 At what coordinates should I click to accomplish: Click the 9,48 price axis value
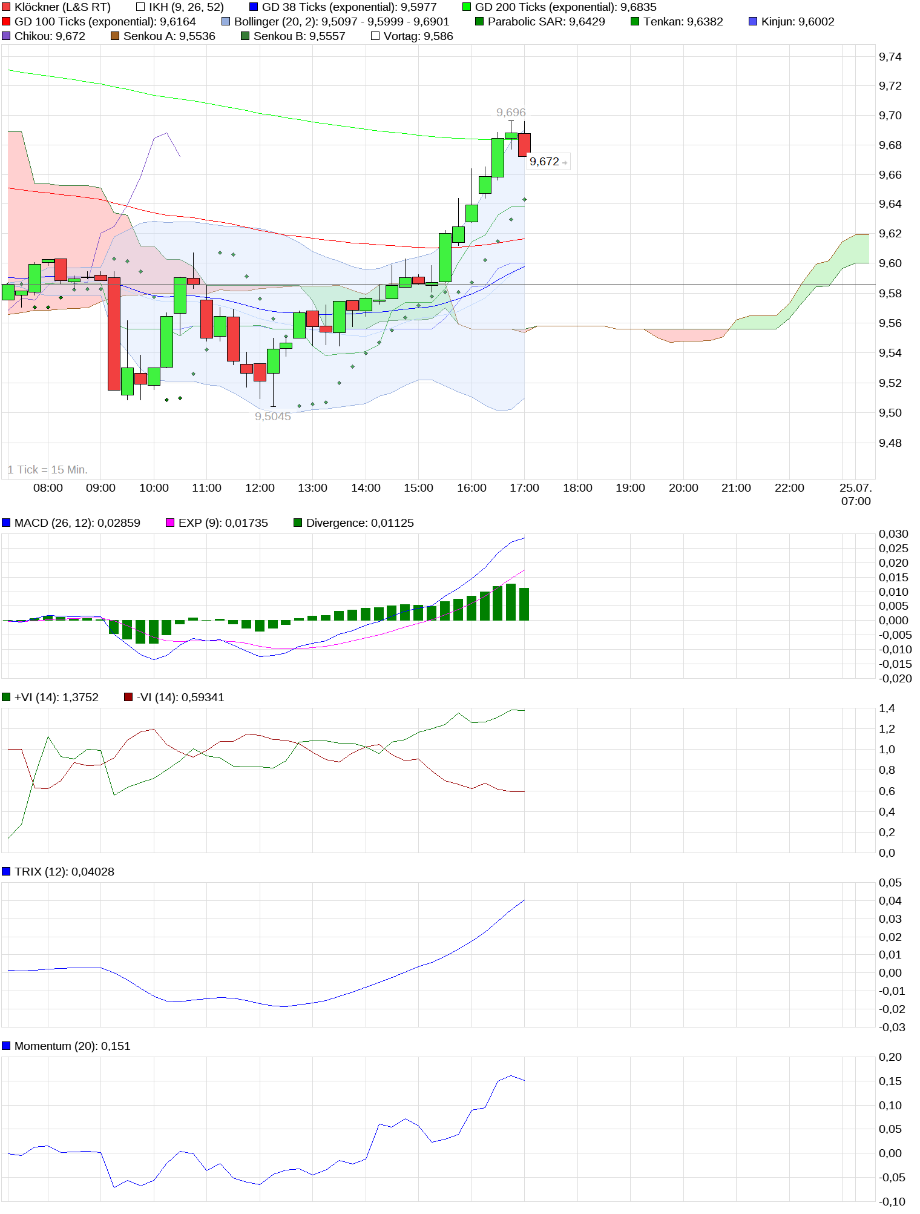(890, 443)
